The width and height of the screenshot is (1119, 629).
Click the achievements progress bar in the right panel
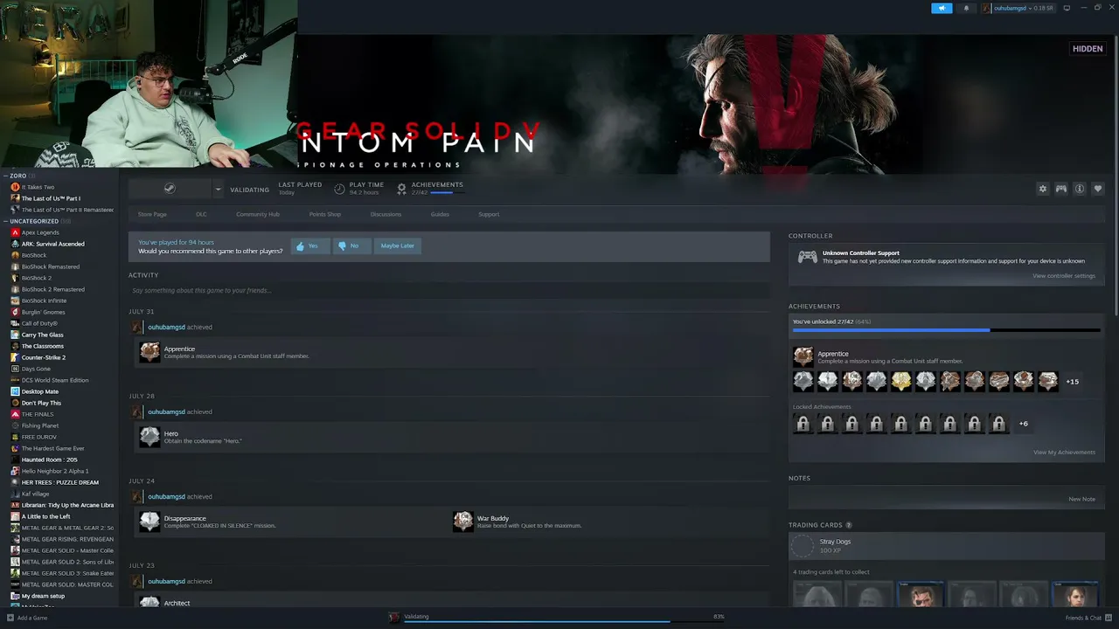click(x=945, y=330)
